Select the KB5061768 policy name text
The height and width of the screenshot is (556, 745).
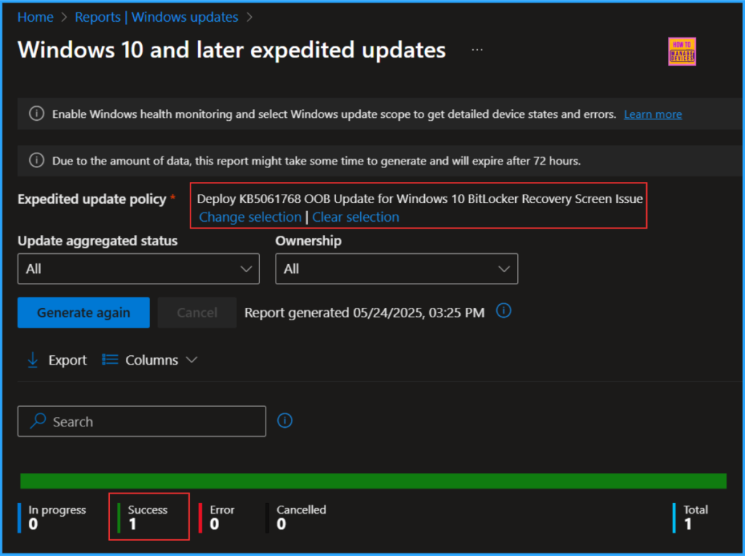[x=420, y=198]
